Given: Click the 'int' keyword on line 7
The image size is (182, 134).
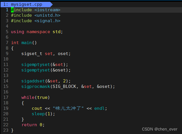Looking at the screenshot, I should (x=15, y=43).
